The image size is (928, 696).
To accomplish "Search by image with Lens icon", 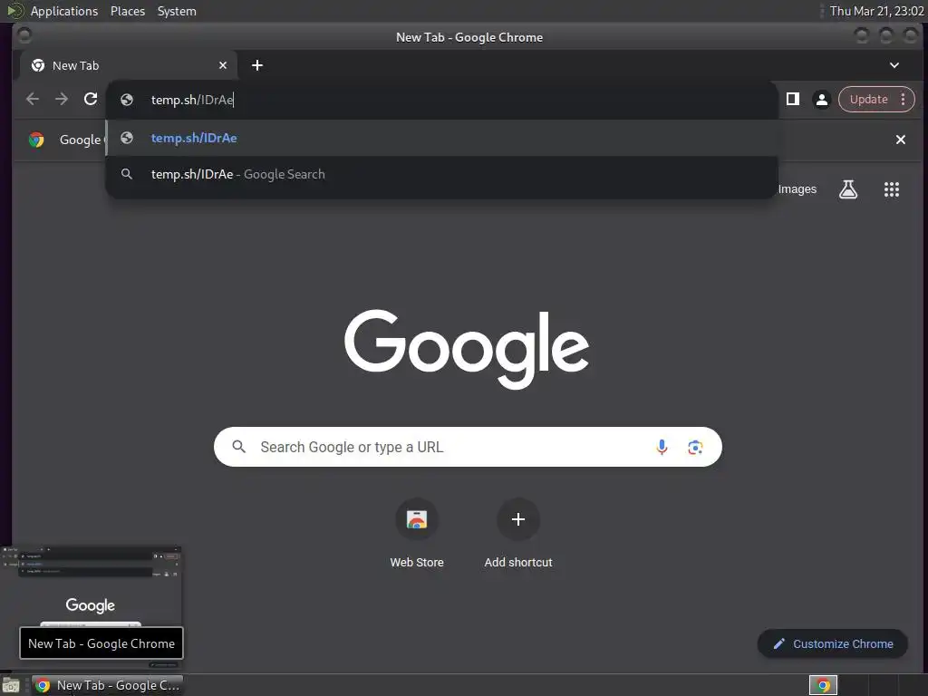I will (x=695, y=447).
